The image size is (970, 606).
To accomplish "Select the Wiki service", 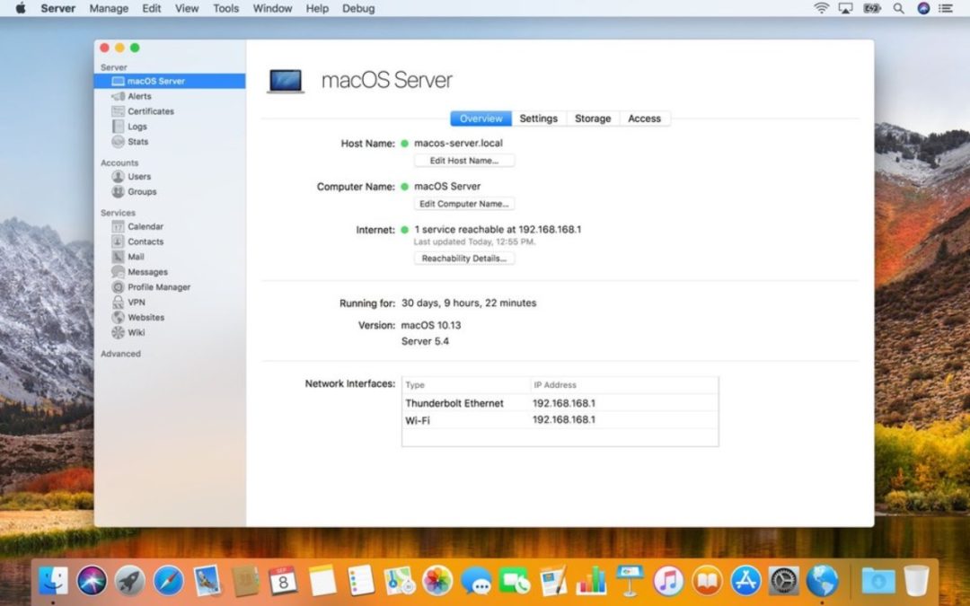I will 137,332.
